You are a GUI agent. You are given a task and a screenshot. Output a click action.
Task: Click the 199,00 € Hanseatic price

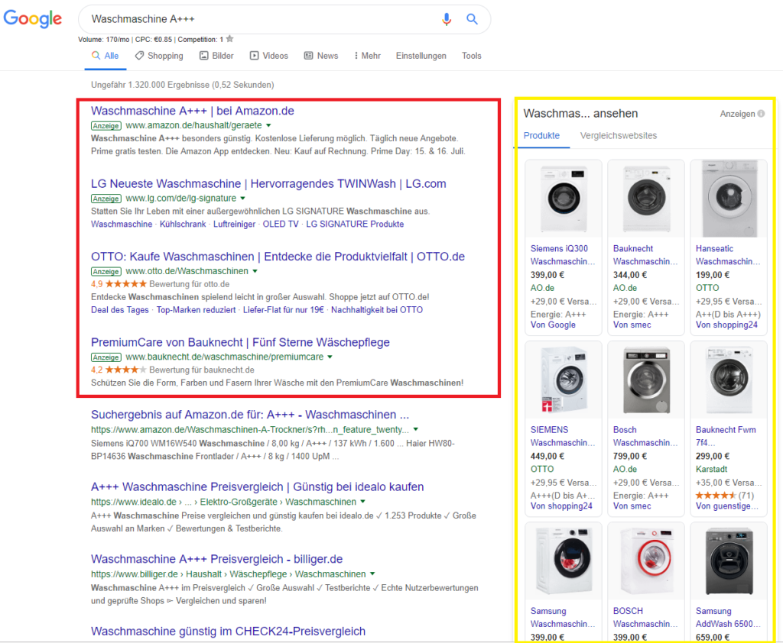pyautogui.click(x=712, y=275)
